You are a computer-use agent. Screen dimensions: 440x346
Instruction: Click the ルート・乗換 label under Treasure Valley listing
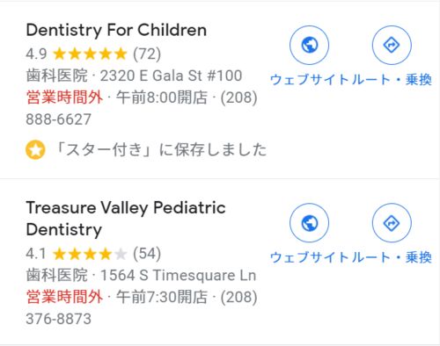[392, 257]
